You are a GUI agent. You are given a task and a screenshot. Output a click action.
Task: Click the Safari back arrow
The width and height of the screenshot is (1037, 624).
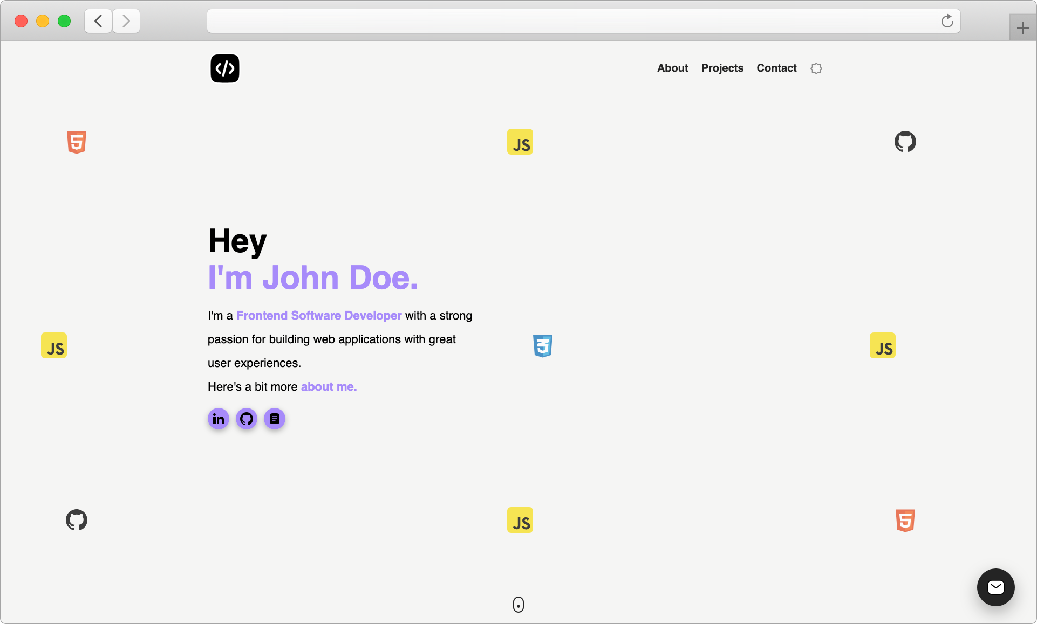click(x=98, y=21)
